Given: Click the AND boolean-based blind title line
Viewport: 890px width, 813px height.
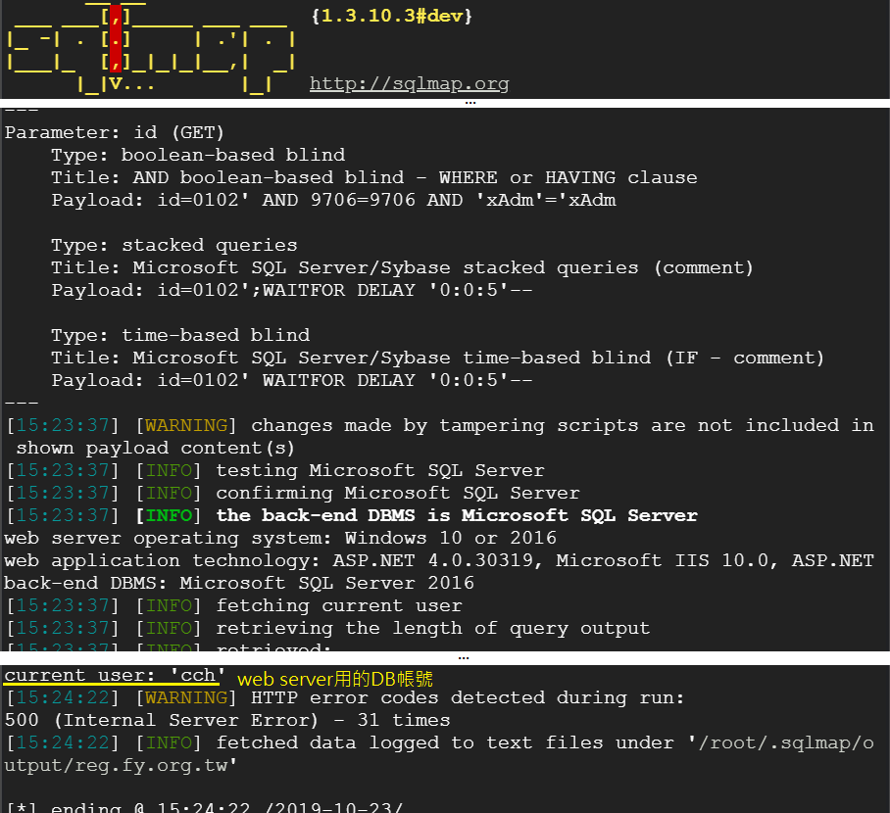Looking at the screenshot, I should coord(374,177).
